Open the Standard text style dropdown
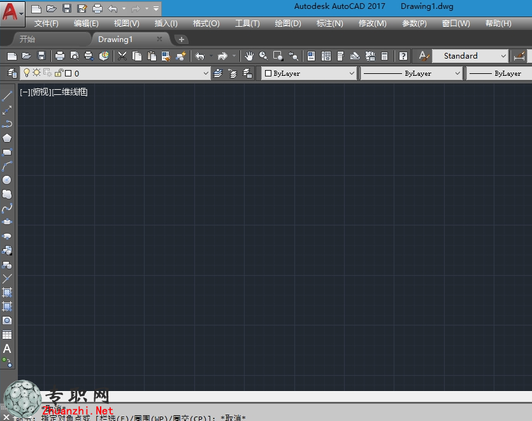The height and width of the screenshot is (421, 532). point(503,56)
